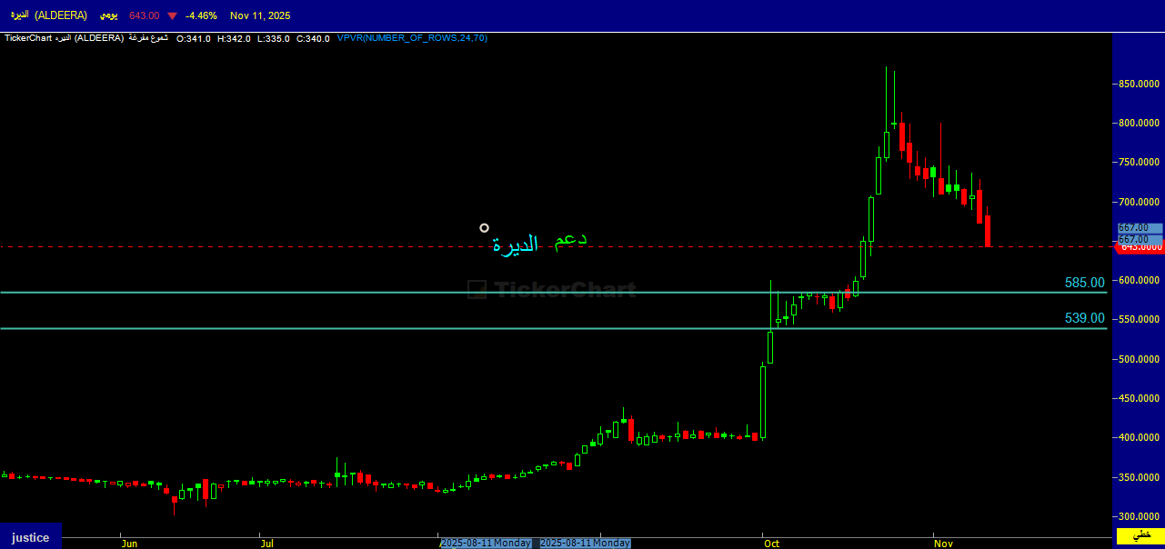Click the 800.0000 level on price axis
The width and height of the screenshot is (1165, 549).
click(x=1139, y=123)
